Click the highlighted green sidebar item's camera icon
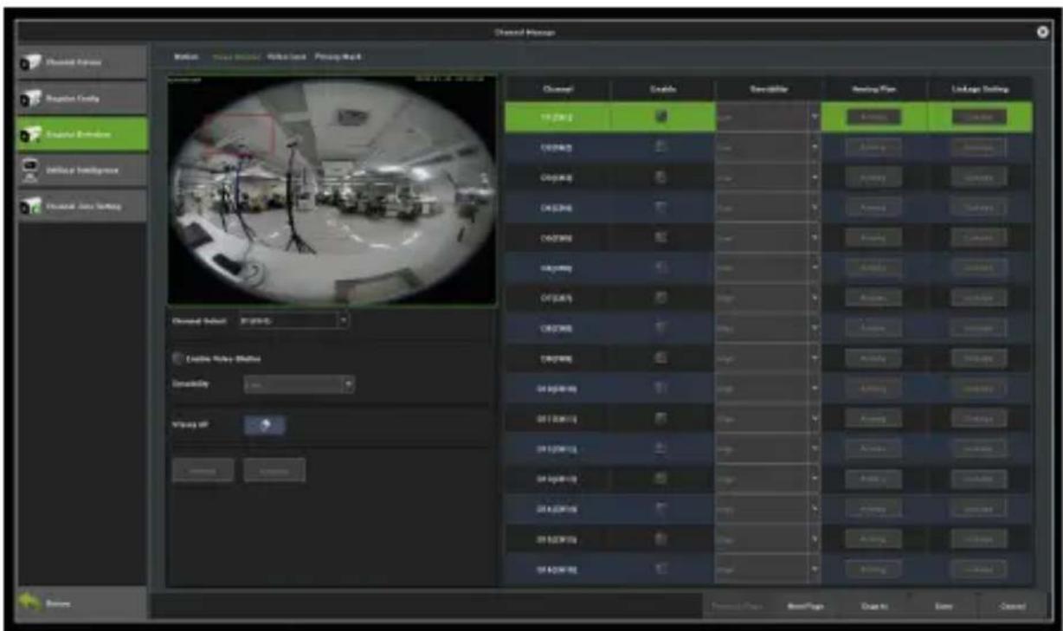The height and width of the screenshot is (631, 1063). click(31, 134)
